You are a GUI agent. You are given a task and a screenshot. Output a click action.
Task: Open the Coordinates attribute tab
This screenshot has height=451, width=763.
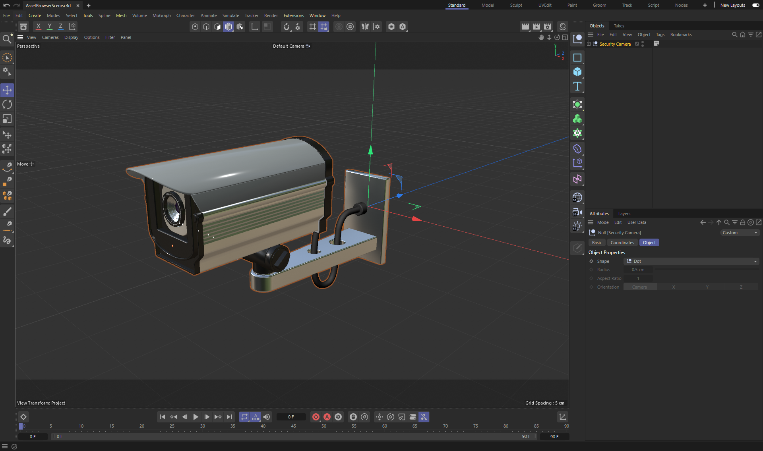coord(622,243)
